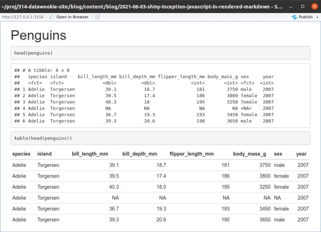Select the NA sex cell in the table
This screenshot has height=232, width=321.
tap(277, 198)
